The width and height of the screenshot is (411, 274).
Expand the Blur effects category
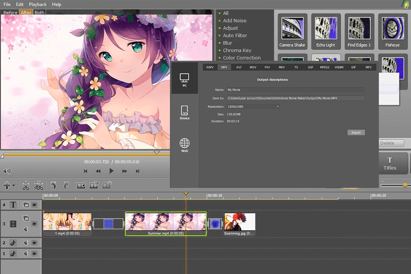click(x=227, y=43)
